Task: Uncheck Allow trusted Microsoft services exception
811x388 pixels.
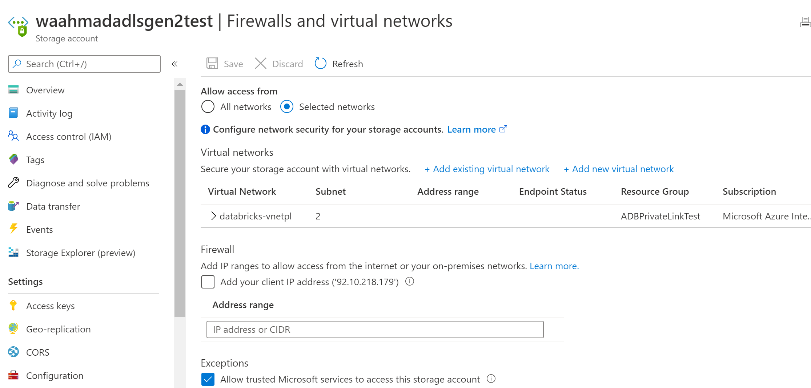Action: coord(208,379)
